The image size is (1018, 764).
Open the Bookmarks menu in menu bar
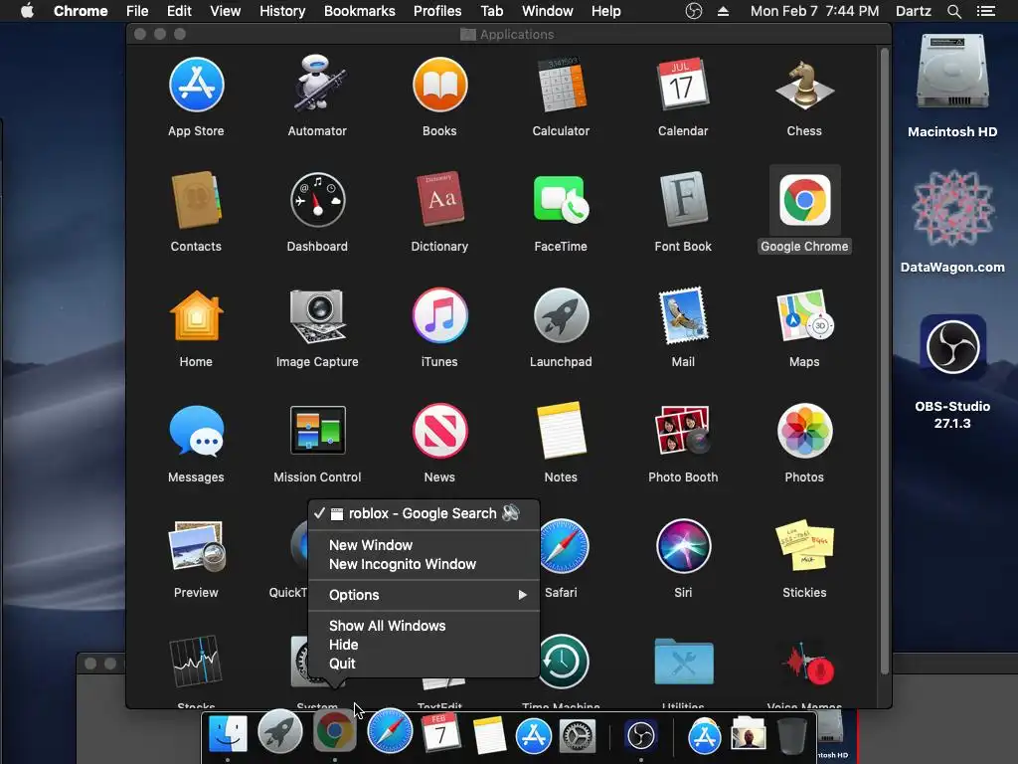(x=360, y=11)
